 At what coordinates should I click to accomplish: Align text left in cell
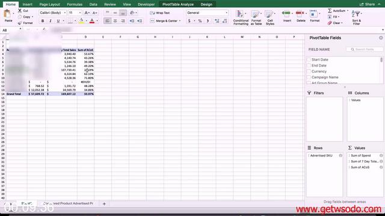(x=107, y=21)
